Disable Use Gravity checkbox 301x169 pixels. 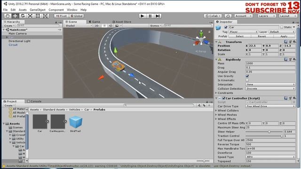[247, 76]
